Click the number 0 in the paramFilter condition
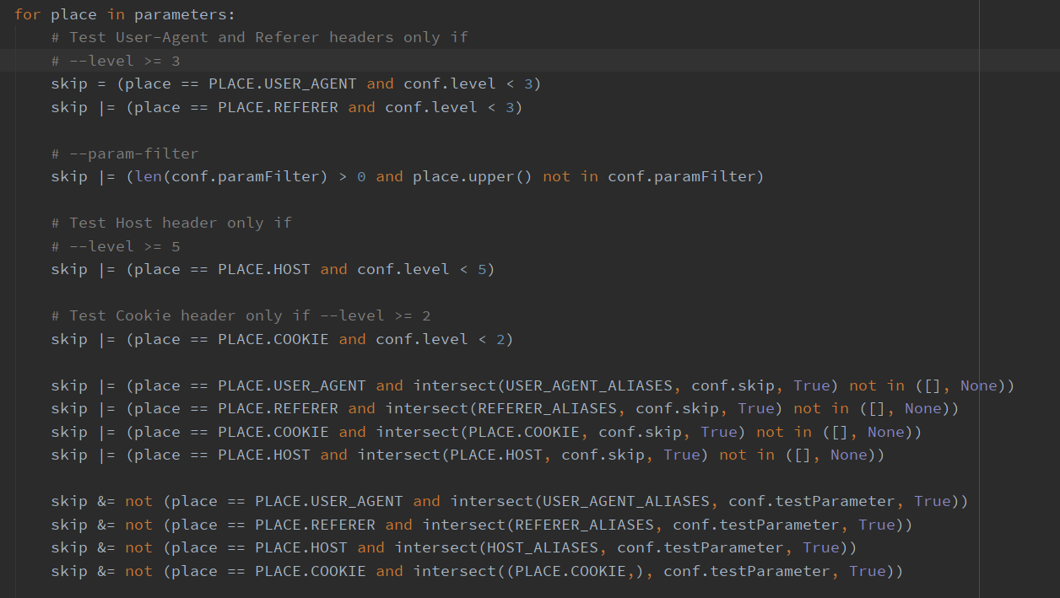 (361, 176)
